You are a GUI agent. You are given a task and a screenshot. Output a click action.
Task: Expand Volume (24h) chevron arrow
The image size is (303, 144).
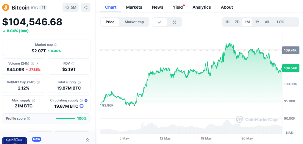37,64
